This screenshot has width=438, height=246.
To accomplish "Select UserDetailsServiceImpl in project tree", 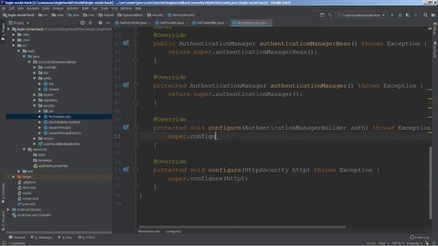I will pos(64,122).
